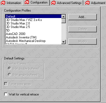Select the 3D Studio Max 2.0 profile
The image size is (106, 103).
click(33, 23)
